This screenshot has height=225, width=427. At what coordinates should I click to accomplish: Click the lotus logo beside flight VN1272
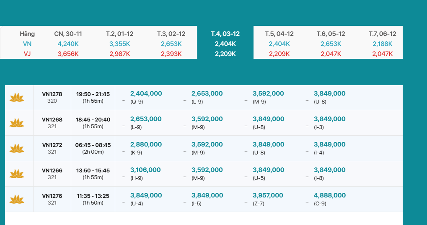(x=17, y=149)
